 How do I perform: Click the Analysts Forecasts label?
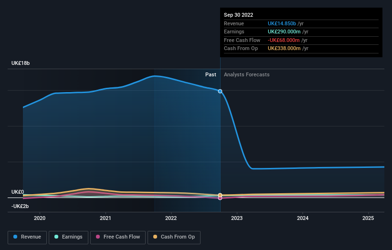click(x=247, y=75)
